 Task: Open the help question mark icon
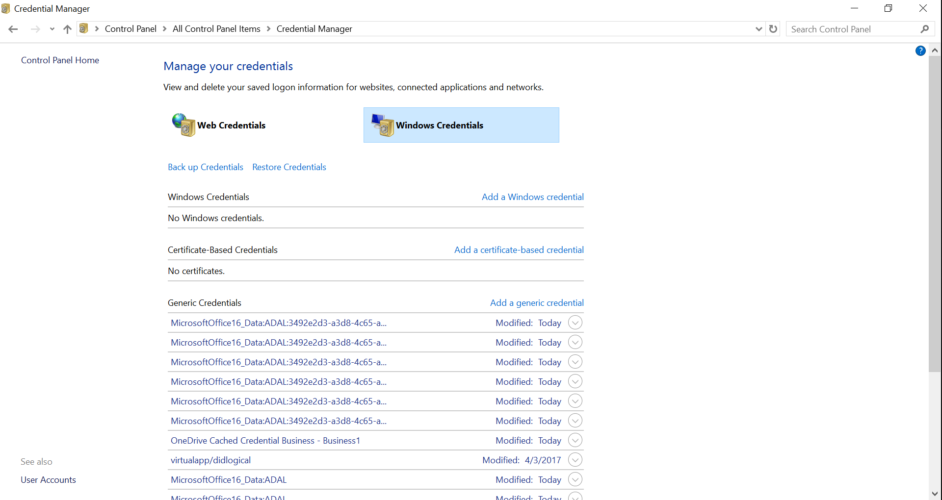point(920,50)
